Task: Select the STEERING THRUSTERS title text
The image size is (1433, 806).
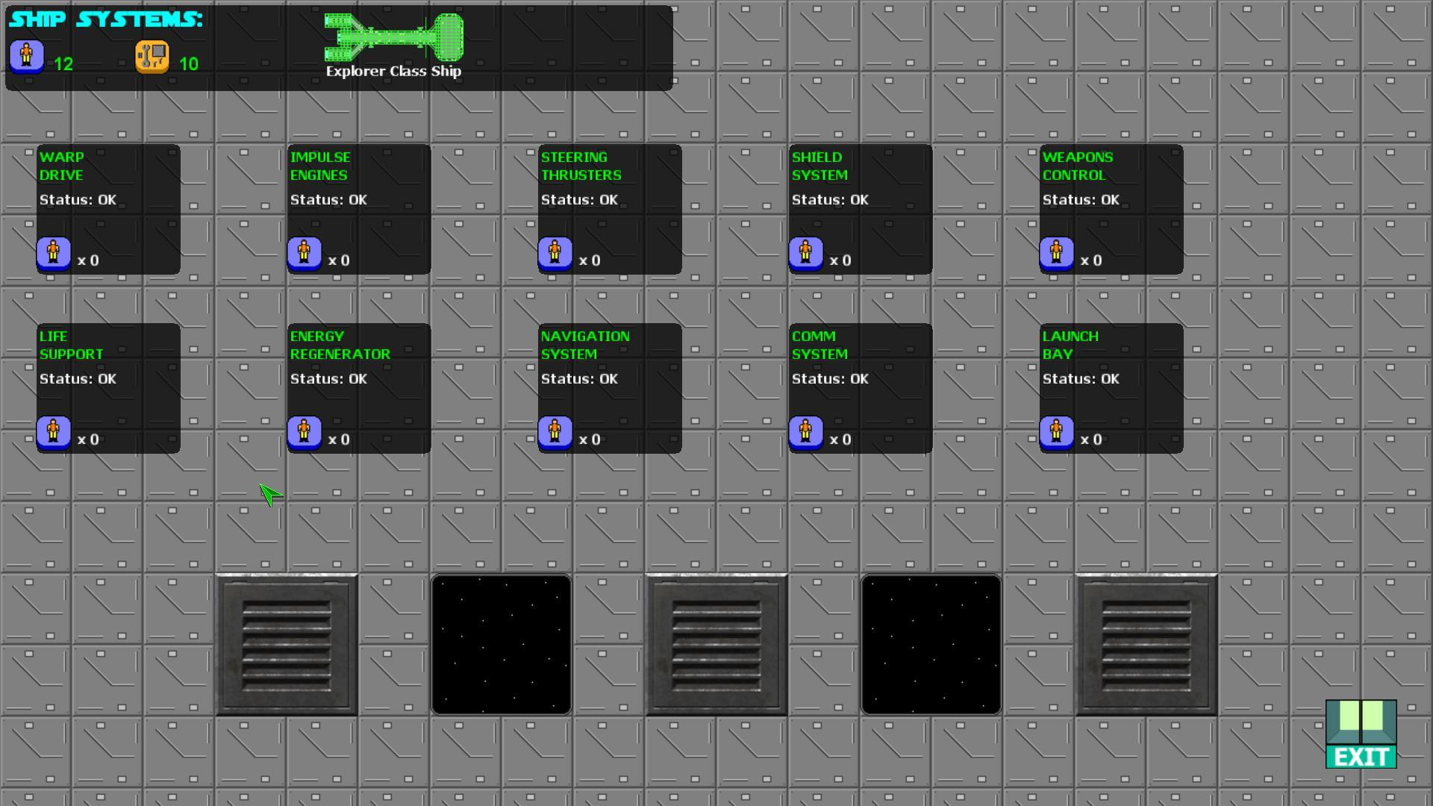Action: point(581,166)
